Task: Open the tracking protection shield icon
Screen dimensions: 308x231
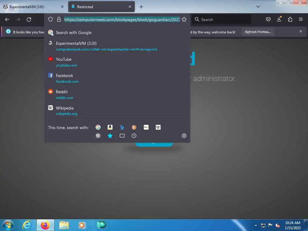Action: click(x=51, y=19)
